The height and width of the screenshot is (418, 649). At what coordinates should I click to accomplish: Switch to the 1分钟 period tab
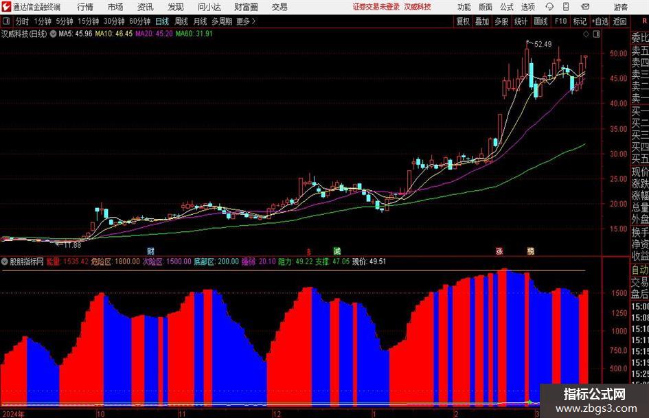(x=42, y=21)
